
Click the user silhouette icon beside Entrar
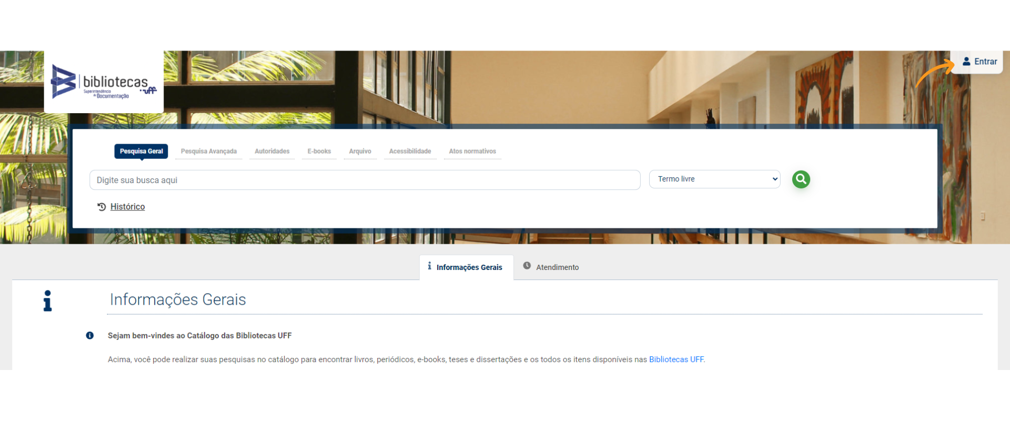[x=966, y=62]
